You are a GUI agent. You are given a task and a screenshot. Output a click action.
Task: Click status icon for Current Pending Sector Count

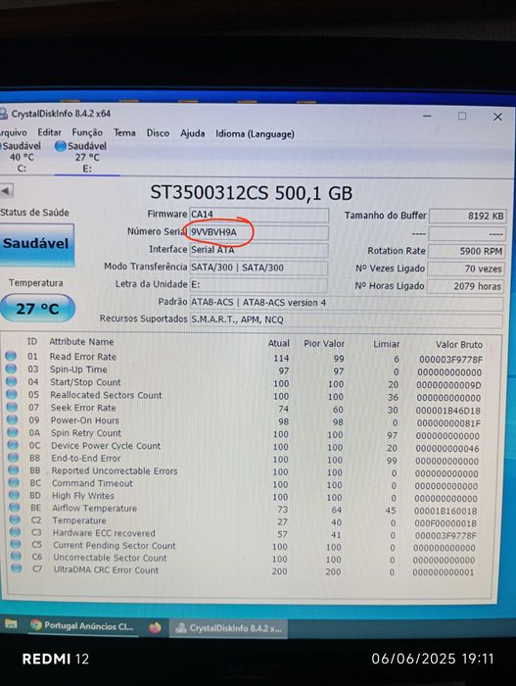coord(16,544)
